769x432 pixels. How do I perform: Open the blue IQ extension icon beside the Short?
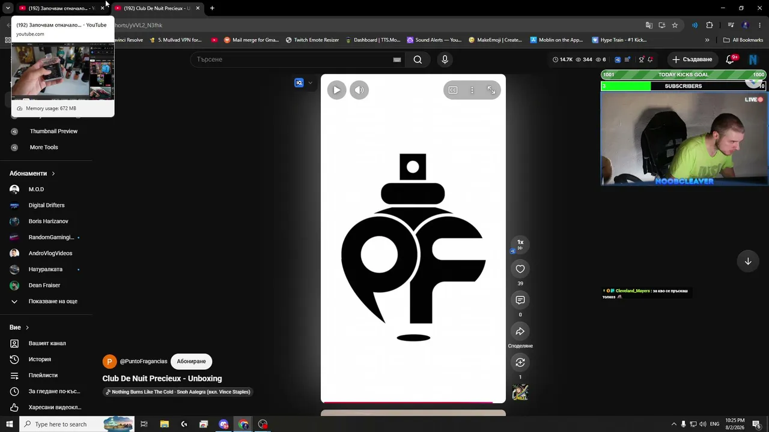(299, 83)
